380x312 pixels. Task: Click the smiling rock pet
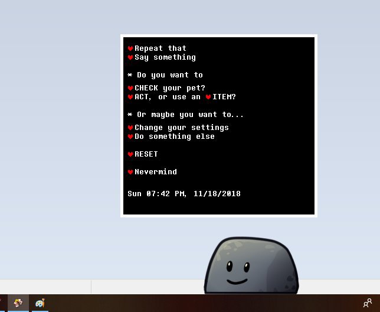coord(251,266)
